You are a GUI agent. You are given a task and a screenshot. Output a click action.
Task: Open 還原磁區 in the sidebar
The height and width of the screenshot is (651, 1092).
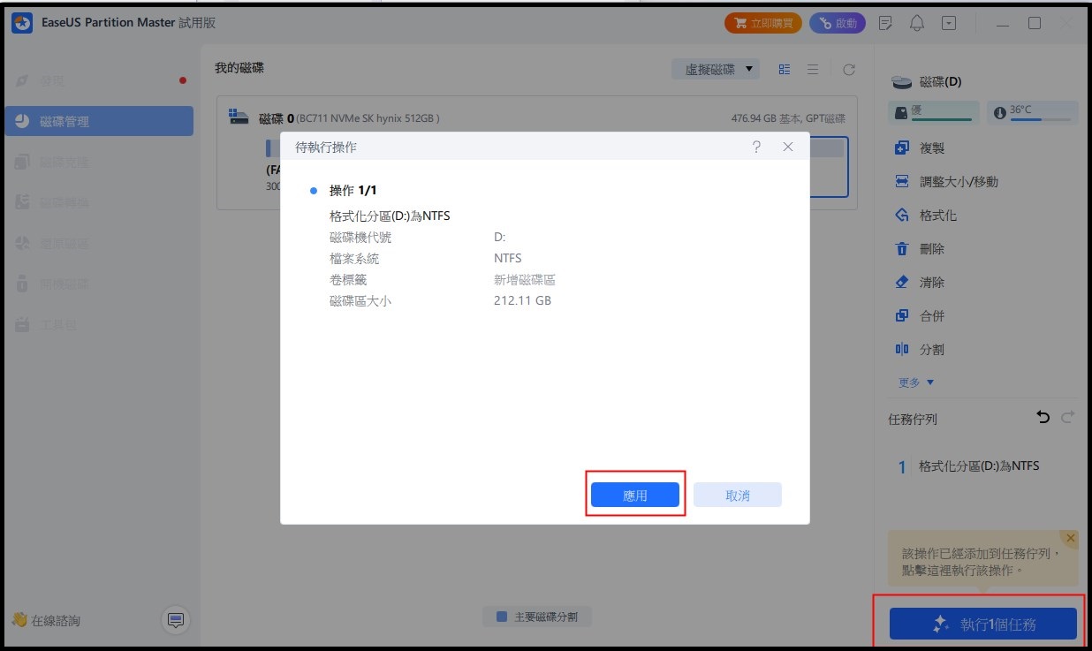99,244
